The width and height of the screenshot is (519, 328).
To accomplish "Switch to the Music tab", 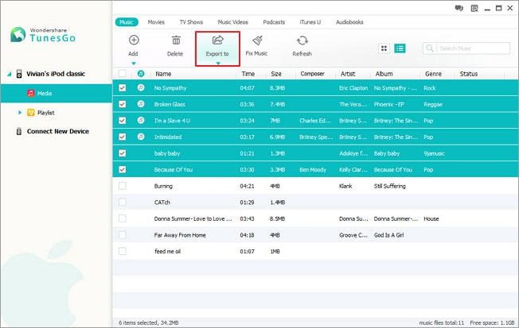I will tap(127, 22).
